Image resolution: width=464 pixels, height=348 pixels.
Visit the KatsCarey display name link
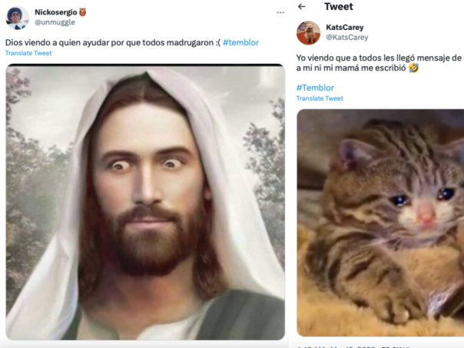[x=344, y=27]
